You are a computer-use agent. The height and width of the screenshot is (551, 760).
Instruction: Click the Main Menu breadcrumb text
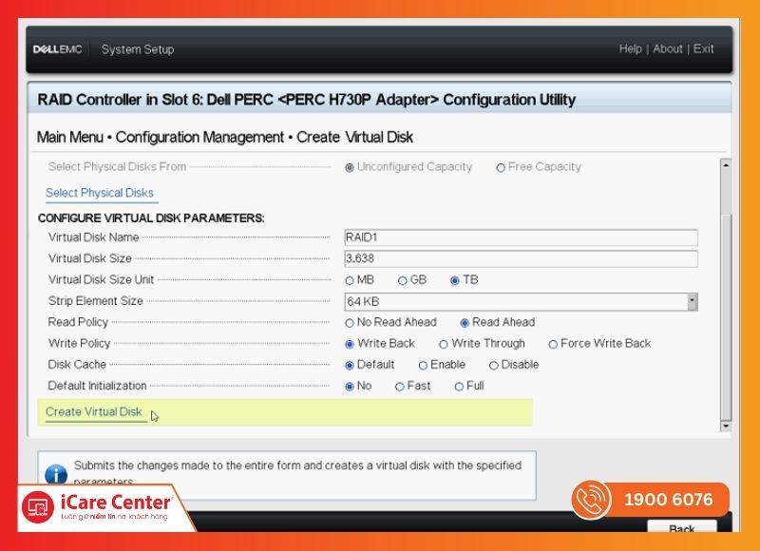click(x=70, y=137)
